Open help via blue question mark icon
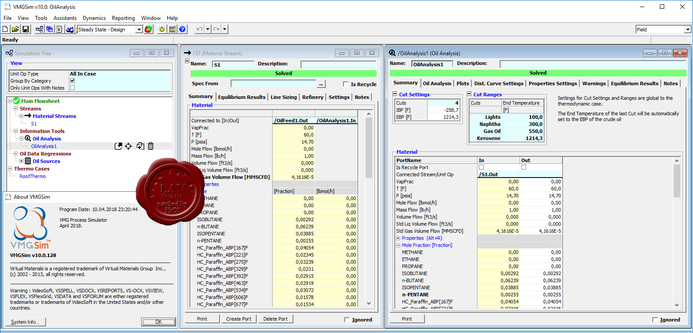The height and width of the screenshot is (333, 693). pyautogui.click(x=182, y=29)
